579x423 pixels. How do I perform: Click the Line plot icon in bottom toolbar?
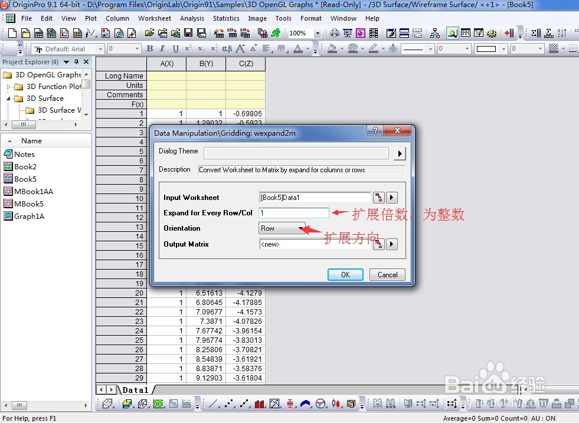pos(213,404)
